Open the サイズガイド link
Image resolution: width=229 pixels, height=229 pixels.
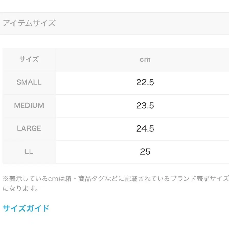tap(26, 208)
